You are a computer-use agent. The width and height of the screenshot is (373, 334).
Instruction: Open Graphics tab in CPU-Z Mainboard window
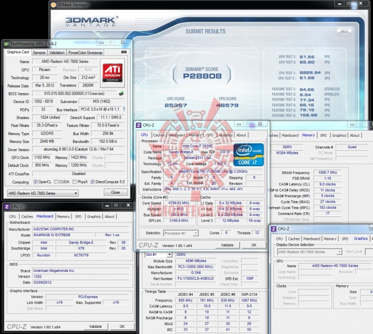point(94,216)
